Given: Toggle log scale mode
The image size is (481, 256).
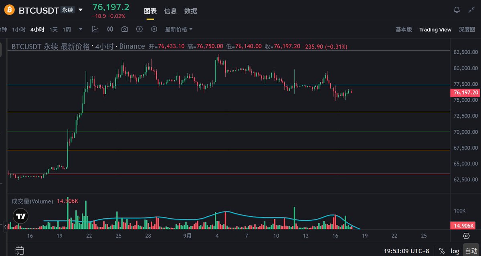Looking at the screenshot, I should [x=455, y=251].
